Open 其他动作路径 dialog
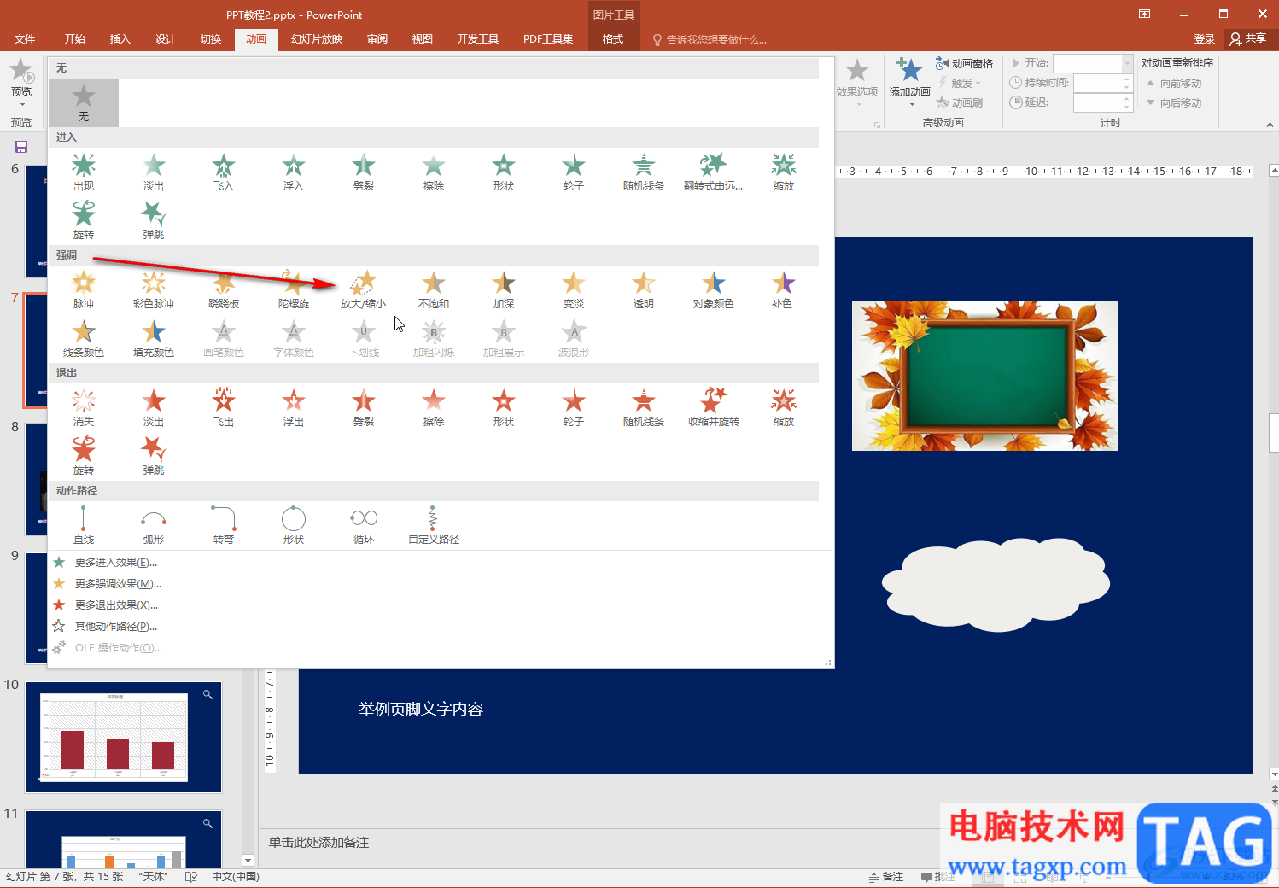 click(x=116, y=627)
